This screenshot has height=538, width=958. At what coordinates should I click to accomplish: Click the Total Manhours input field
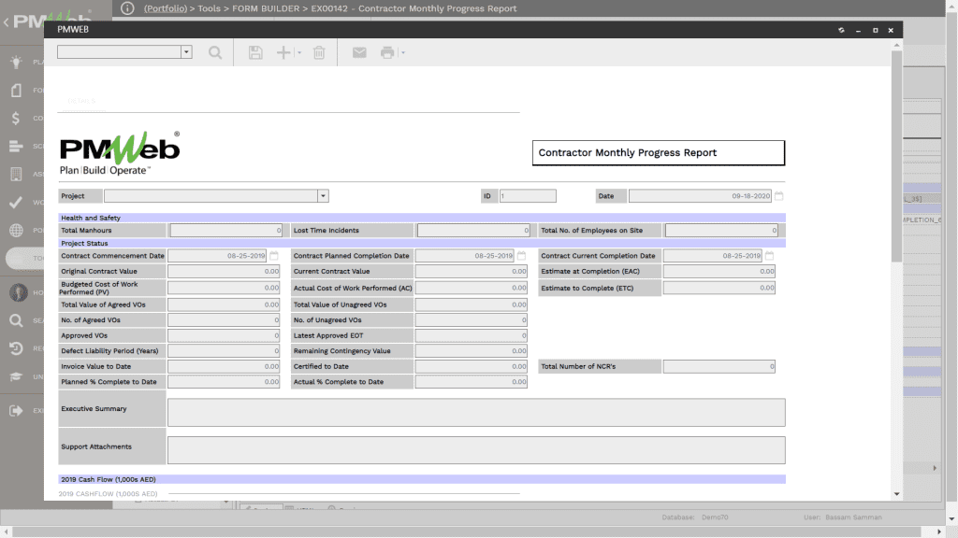pos(226,230)
